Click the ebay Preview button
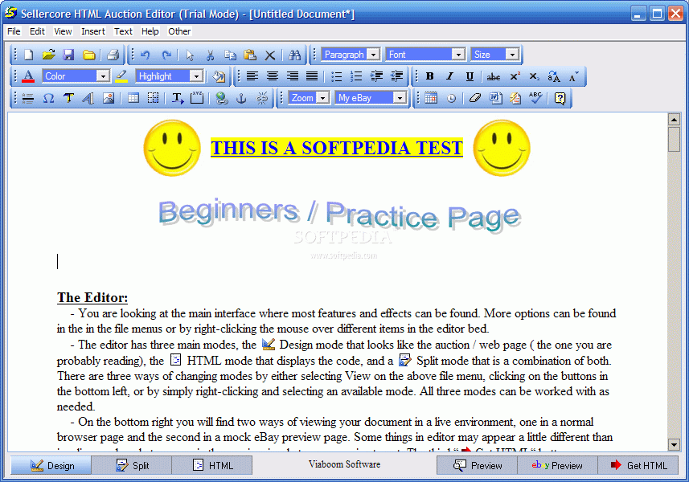This screenshot has height=482, width=689. coord(557,465)
